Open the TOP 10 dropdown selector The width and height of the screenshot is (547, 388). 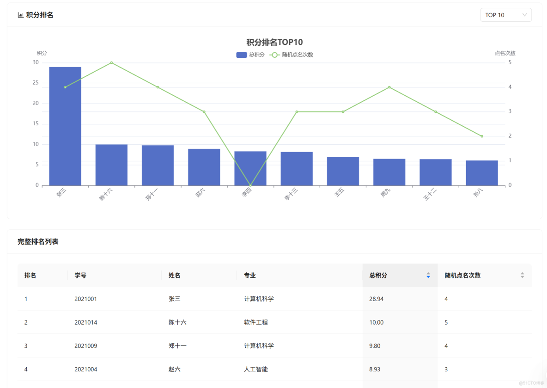(506, 15)
